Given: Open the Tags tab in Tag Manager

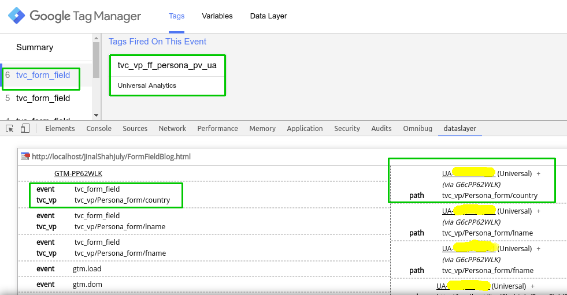Looking at the screenshot, I should tap(176, 16).
